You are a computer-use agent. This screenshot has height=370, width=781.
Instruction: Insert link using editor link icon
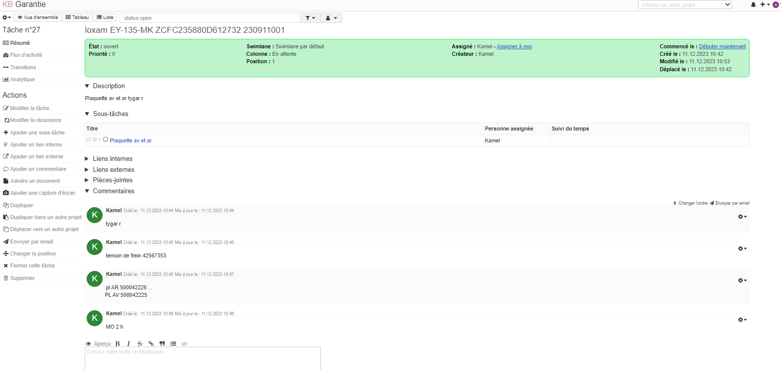151,344
